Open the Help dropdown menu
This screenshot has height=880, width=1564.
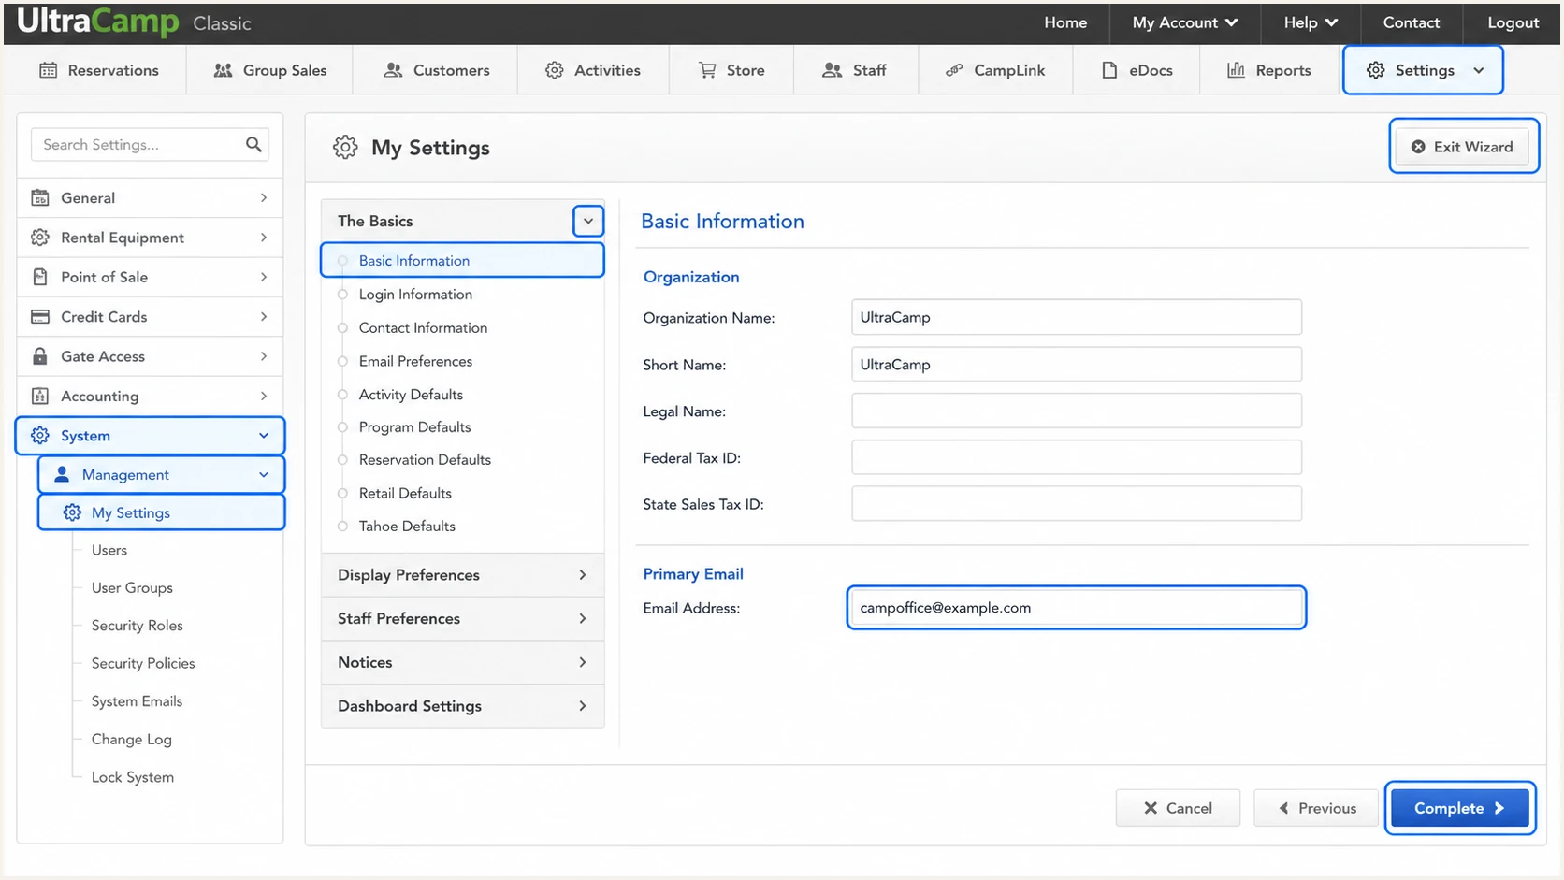coord(1310,22)
